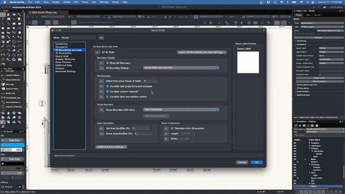Click Settings button in Object Info palette

click(x=319, y=38)
